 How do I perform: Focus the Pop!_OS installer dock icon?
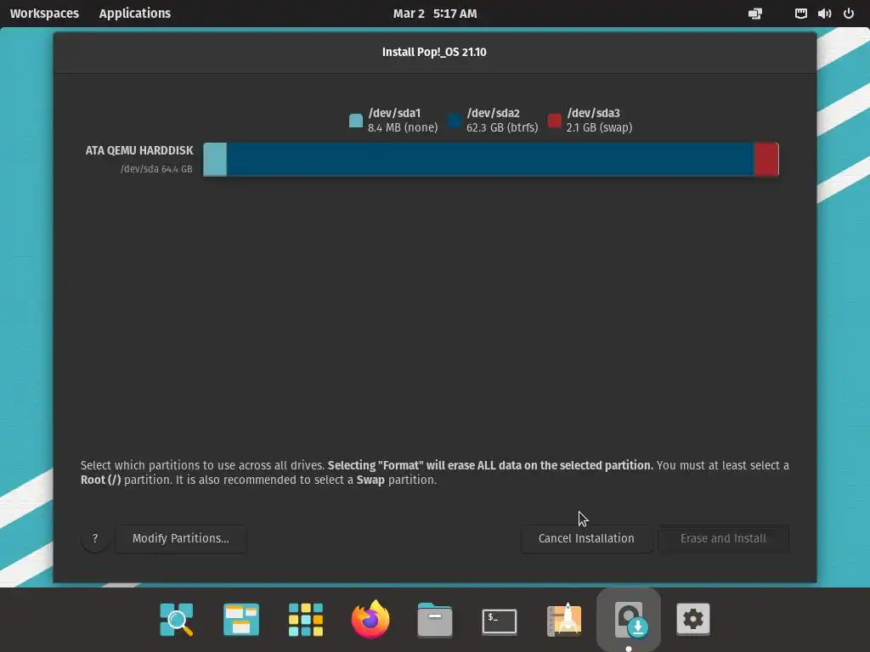pos(629,619)
